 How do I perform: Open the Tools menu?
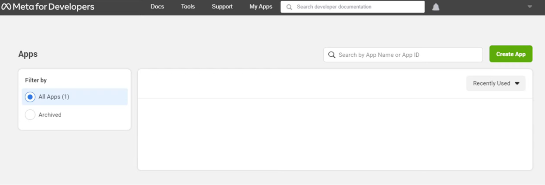pos(188,6)
